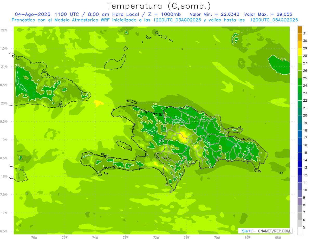Click the color scale value "30"
This screenshot has width=312, height=241.
pyautogui.click(x=305, y=41)
